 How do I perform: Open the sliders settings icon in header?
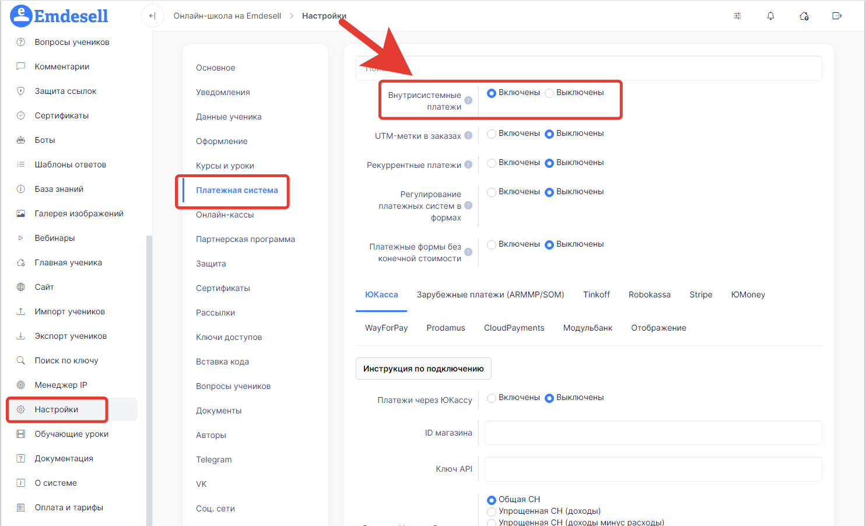click(737, 16)
